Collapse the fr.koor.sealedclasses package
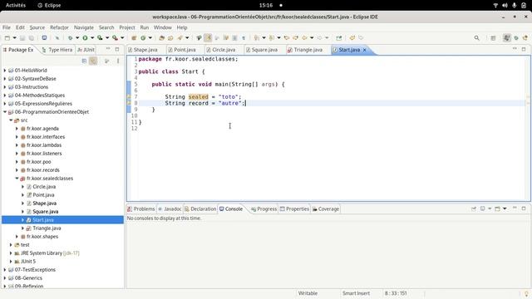Viewport: 532px width, 299px height. (x=17, y=179)
